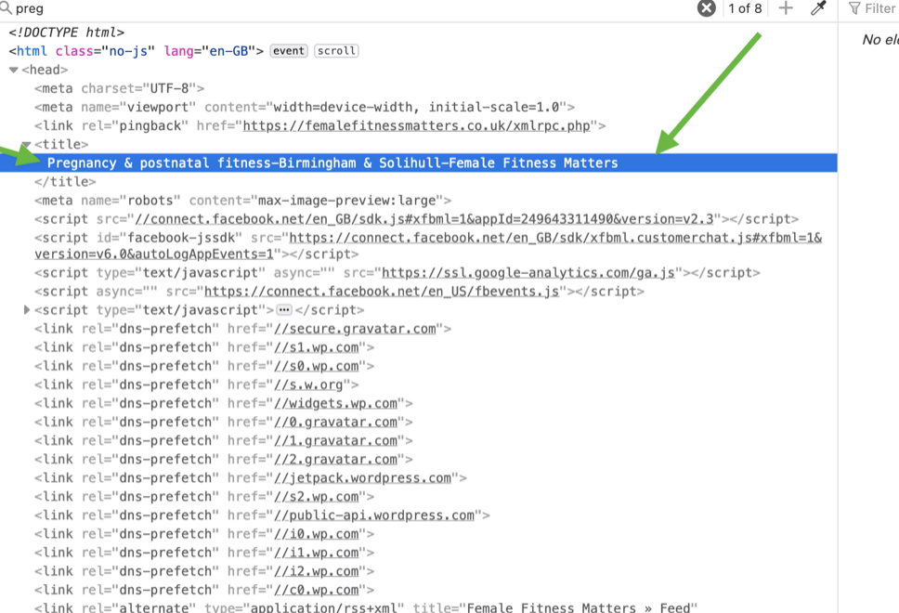Focus the Filter styles field
Screen dimensions: 899x613
pos(880,8)
